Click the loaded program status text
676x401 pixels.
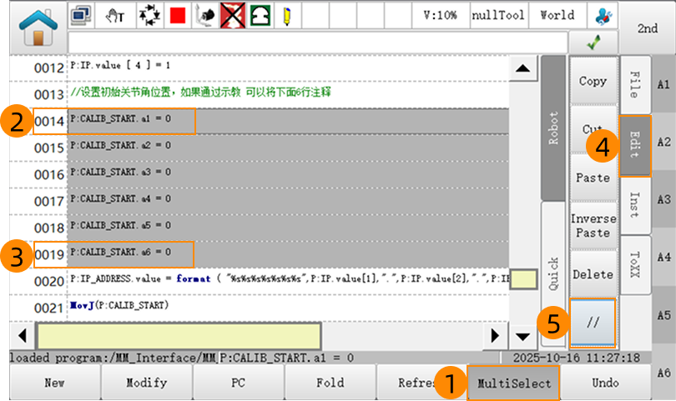tap(114, 358)
